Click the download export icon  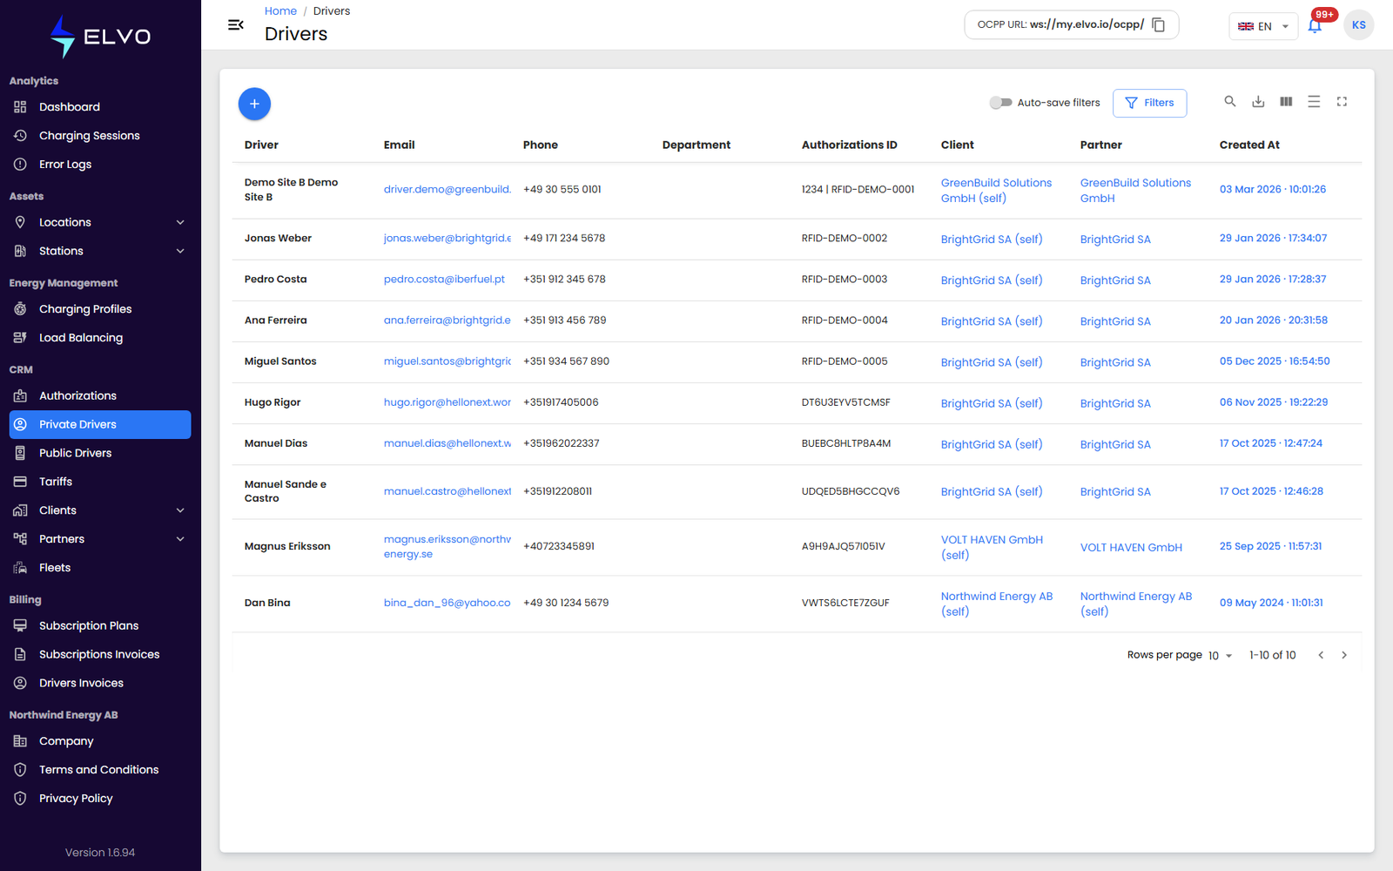click(1258, 102)
